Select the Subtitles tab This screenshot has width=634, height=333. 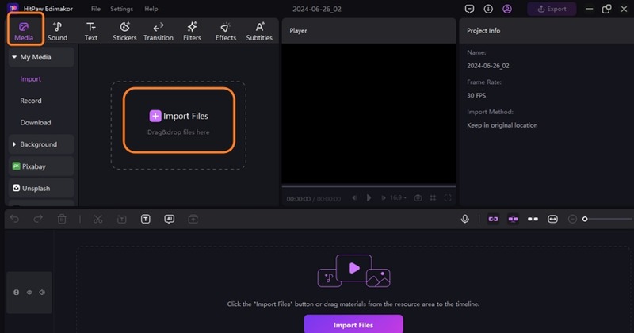point(259,31)
